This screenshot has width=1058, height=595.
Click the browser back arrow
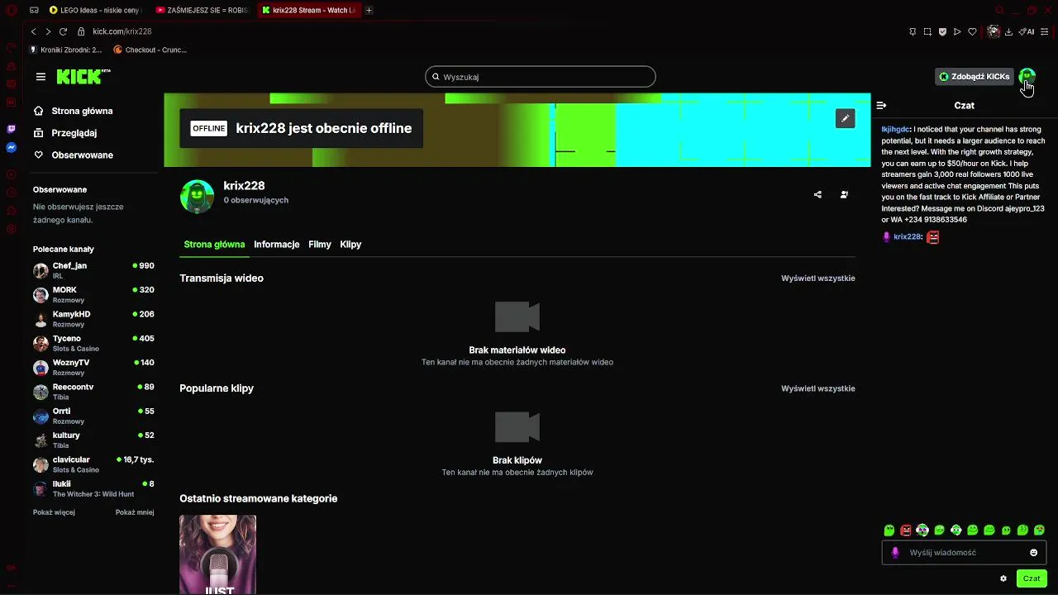click(33, 31)
